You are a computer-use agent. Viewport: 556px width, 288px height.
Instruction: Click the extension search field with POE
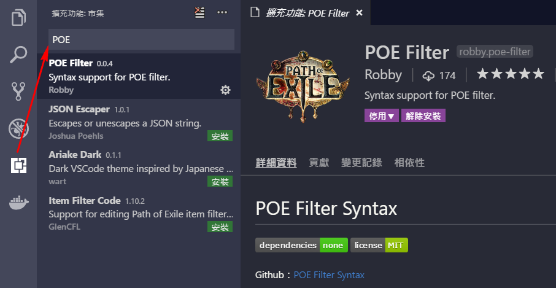142,39
